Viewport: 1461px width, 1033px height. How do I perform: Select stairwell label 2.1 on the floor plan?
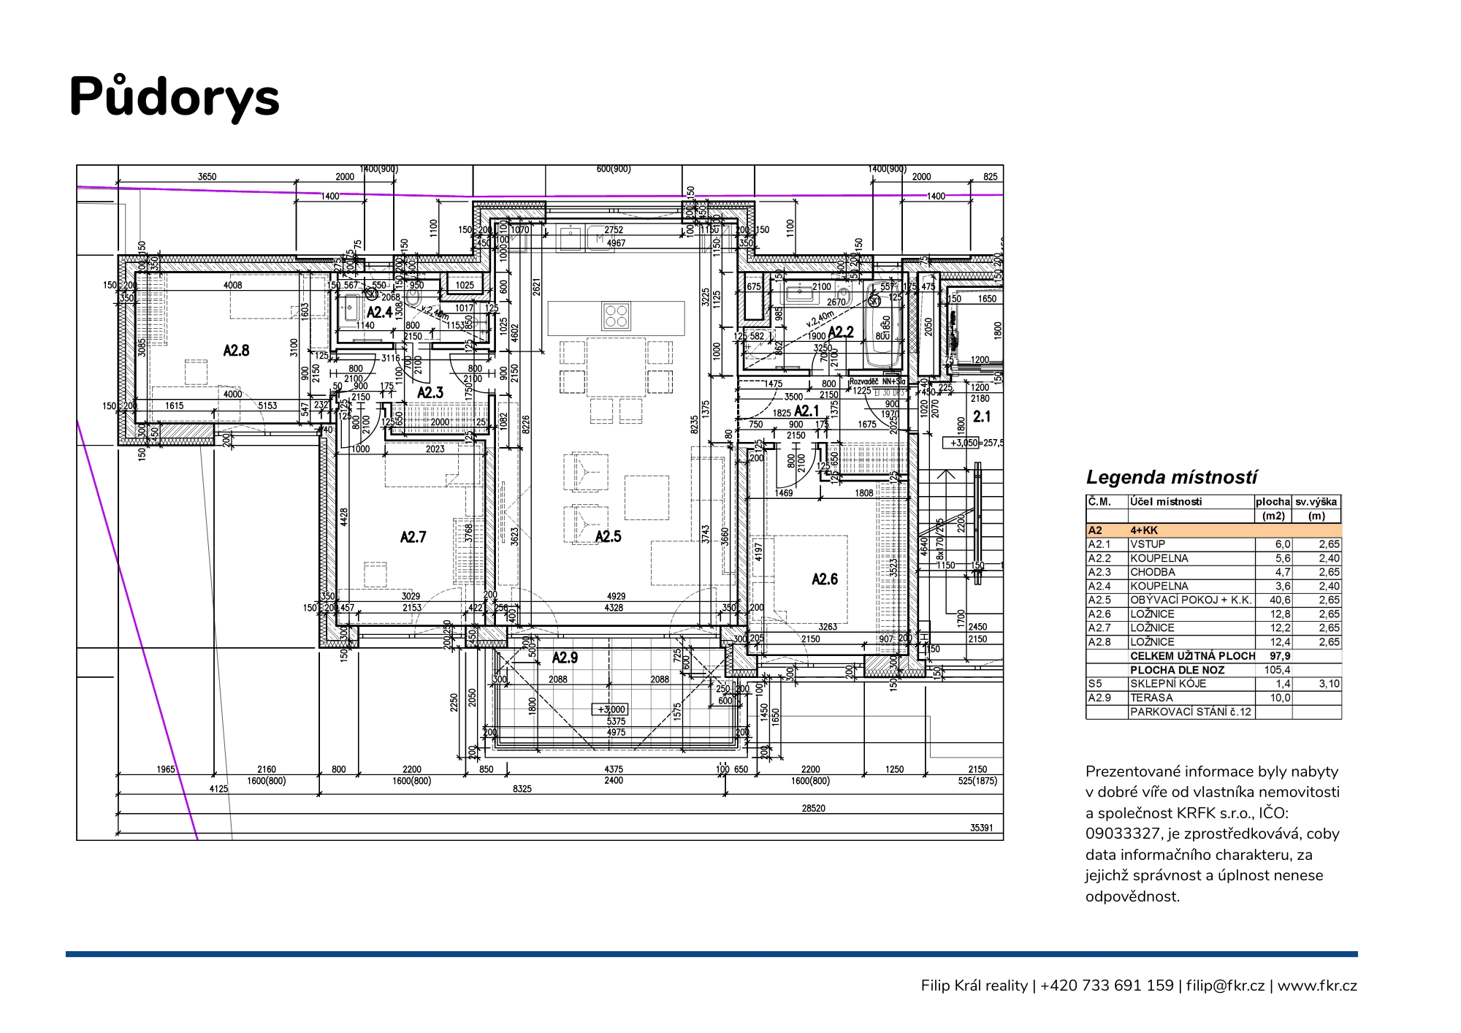[982, 416]
